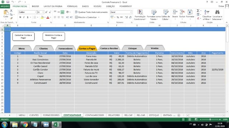Click the Format Painter brush icon

[11, 18]
